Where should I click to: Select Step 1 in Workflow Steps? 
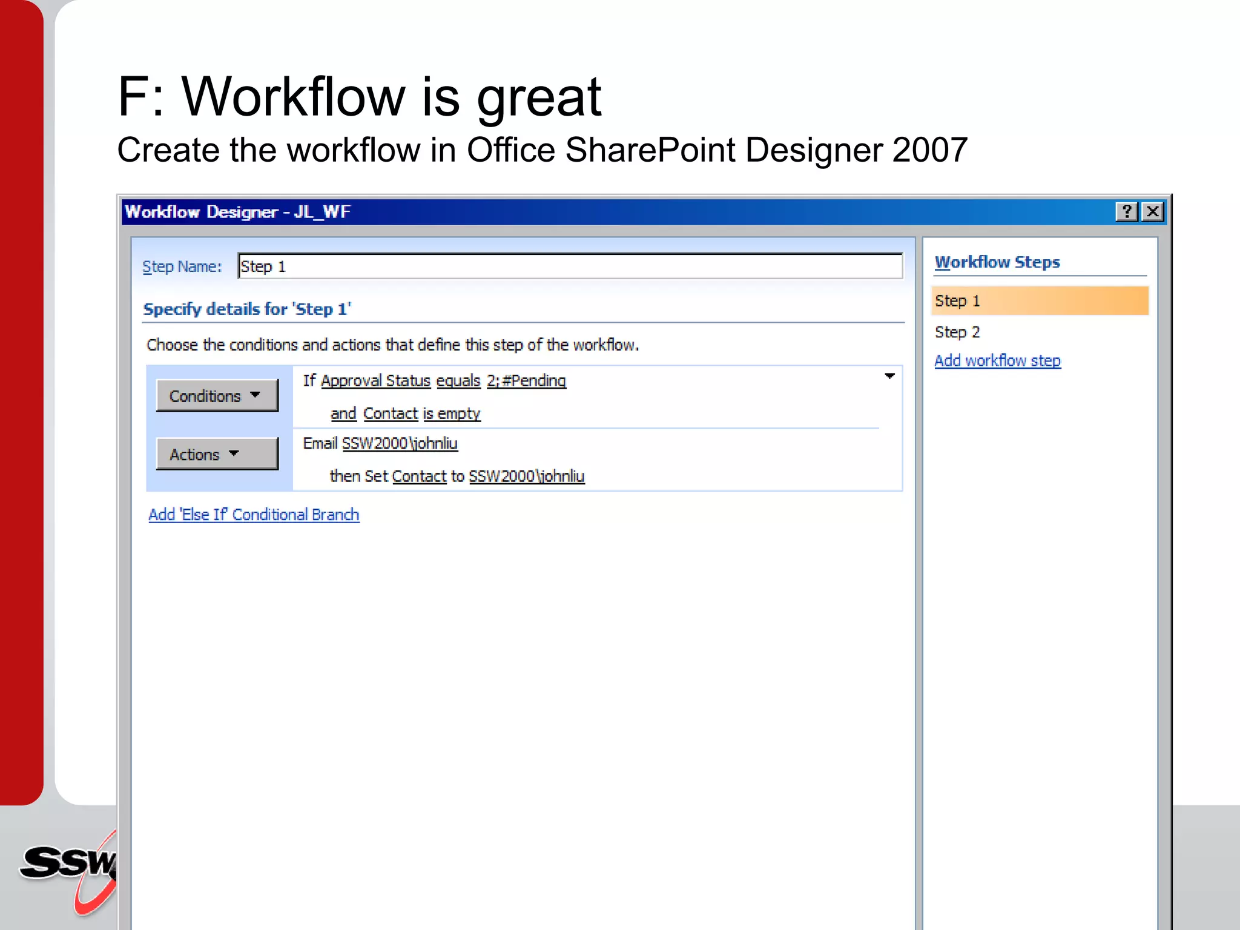[1040, 301]
